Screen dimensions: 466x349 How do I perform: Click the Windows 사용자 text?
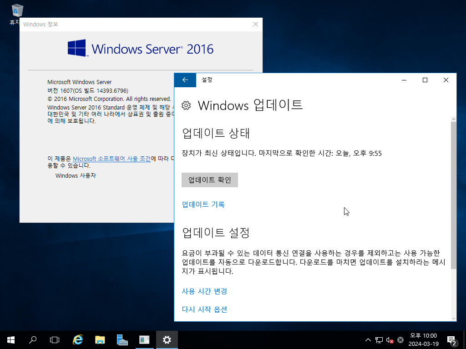click(76, 176)
